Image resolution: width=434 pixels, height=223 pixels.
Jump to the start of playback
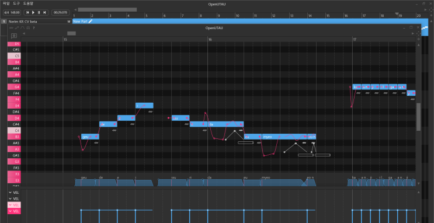click(x=27, y=12)
